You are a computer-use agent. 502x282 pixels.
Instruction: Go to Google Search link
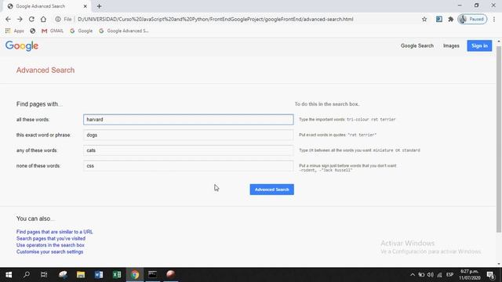click(x=417, y=45)
